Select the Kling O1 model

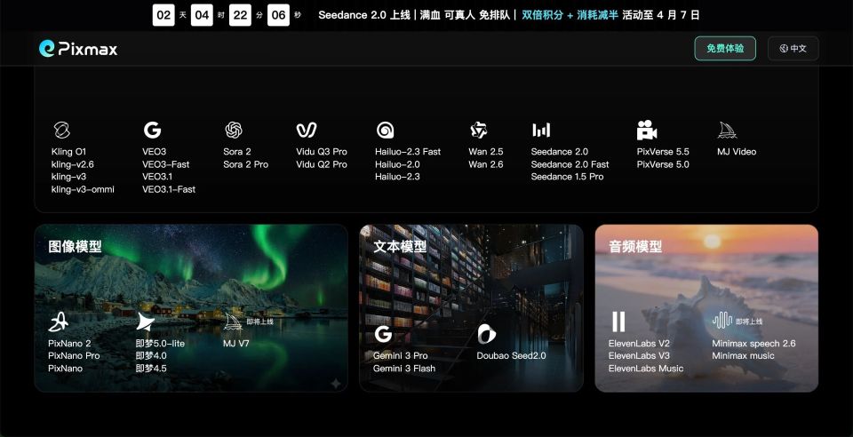(68, 152)
